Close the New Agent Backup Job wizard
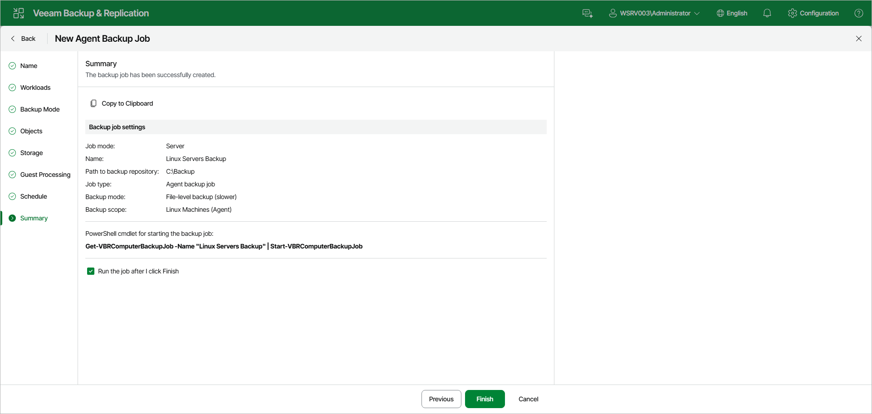 [x=859, y=39]
